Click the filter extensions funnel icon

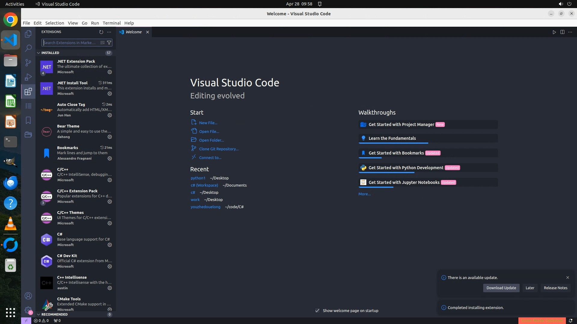click(109, 43)
